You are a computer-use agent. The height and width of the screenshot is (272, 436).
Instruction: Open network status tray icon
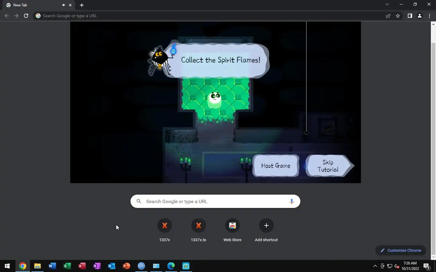pyautogui.click(x=390, y=266)
